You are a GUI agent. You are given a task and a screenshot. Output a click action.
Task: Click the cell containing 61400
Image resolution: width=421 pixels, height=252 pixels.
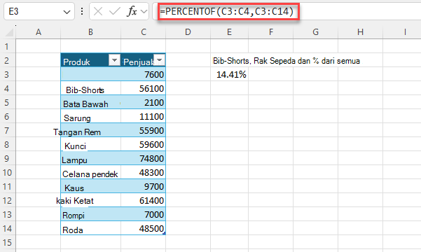click(144, 200)
